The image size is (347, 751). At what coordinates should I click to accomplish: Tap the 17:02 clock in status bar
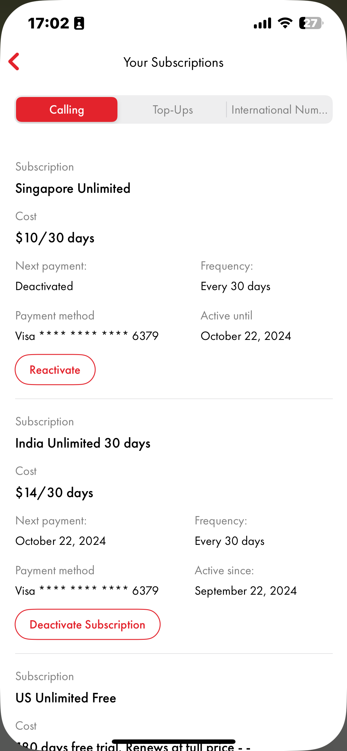pos(49,23)
